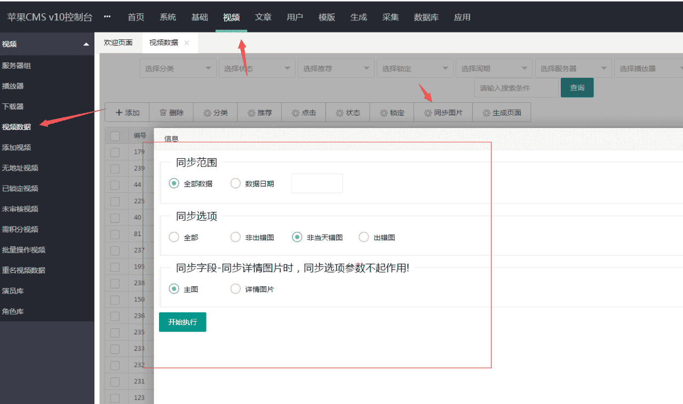This screenshot has height=404, width=683.
Task: Click the 查询 search button
Action: 577,87
